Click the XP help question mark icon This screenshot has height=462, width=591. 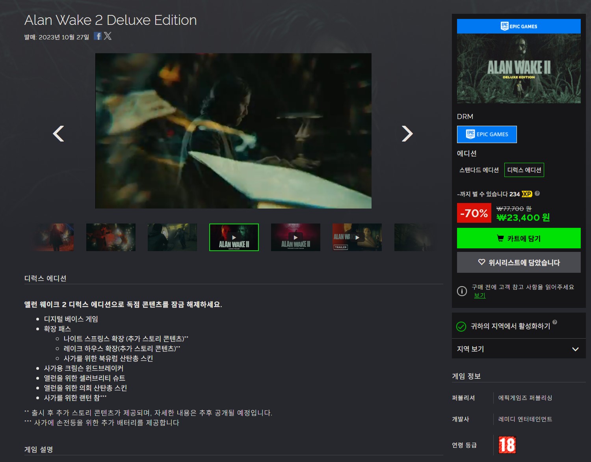(537, 194)
